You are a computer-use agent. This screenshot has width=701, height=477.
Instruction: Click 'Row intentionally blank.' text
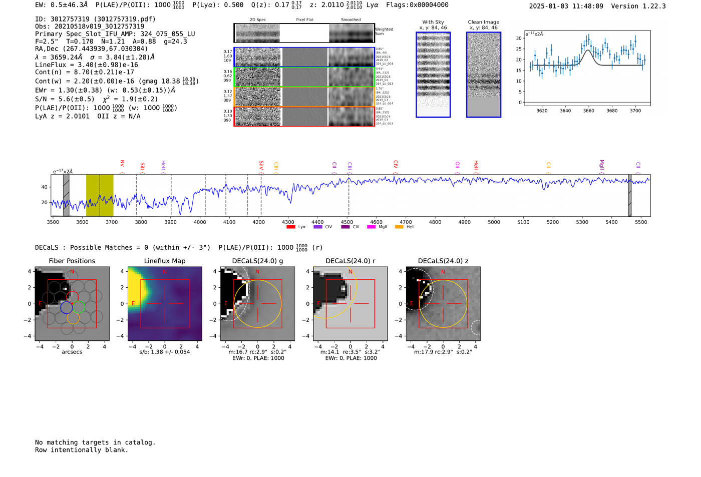(82, 450)
